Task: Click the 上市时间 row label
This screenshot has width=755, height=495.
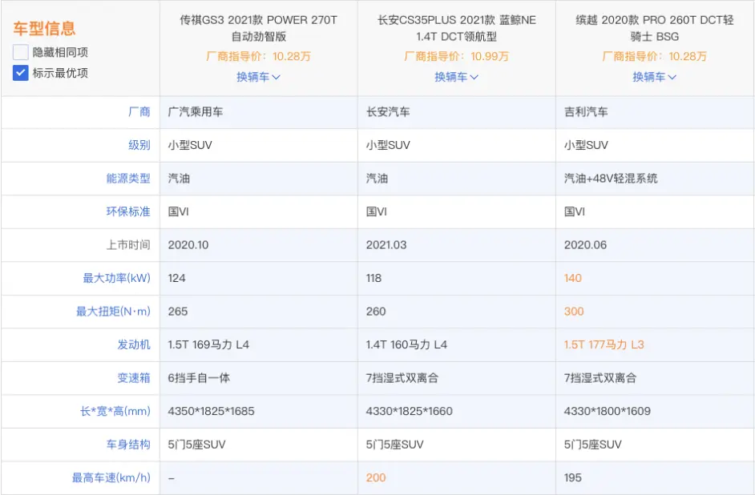Action: coord(128,245)
